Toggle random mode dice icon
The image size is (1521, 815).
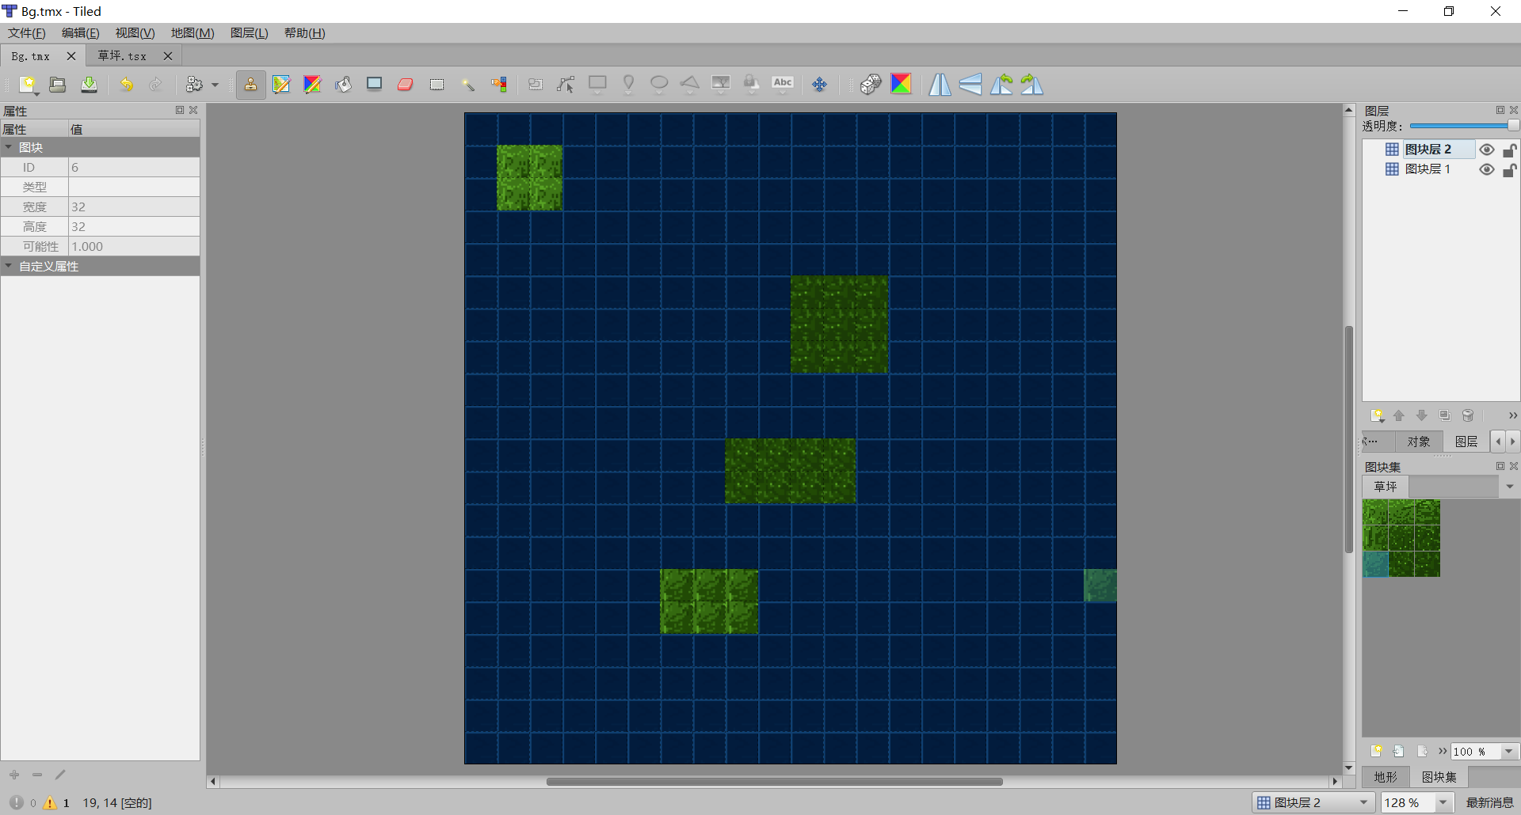871,85
